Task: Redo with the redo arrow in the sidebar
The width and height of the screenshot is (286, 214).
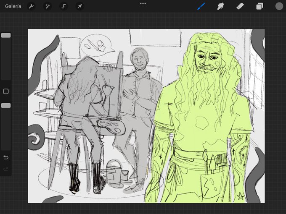Action: (x=6, y=169)
